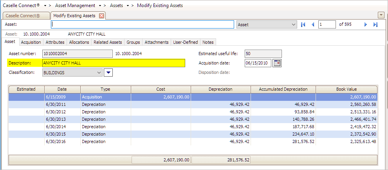388x170 pixels.
Task: View the Related Assets tab
Action: click(108, 42)
